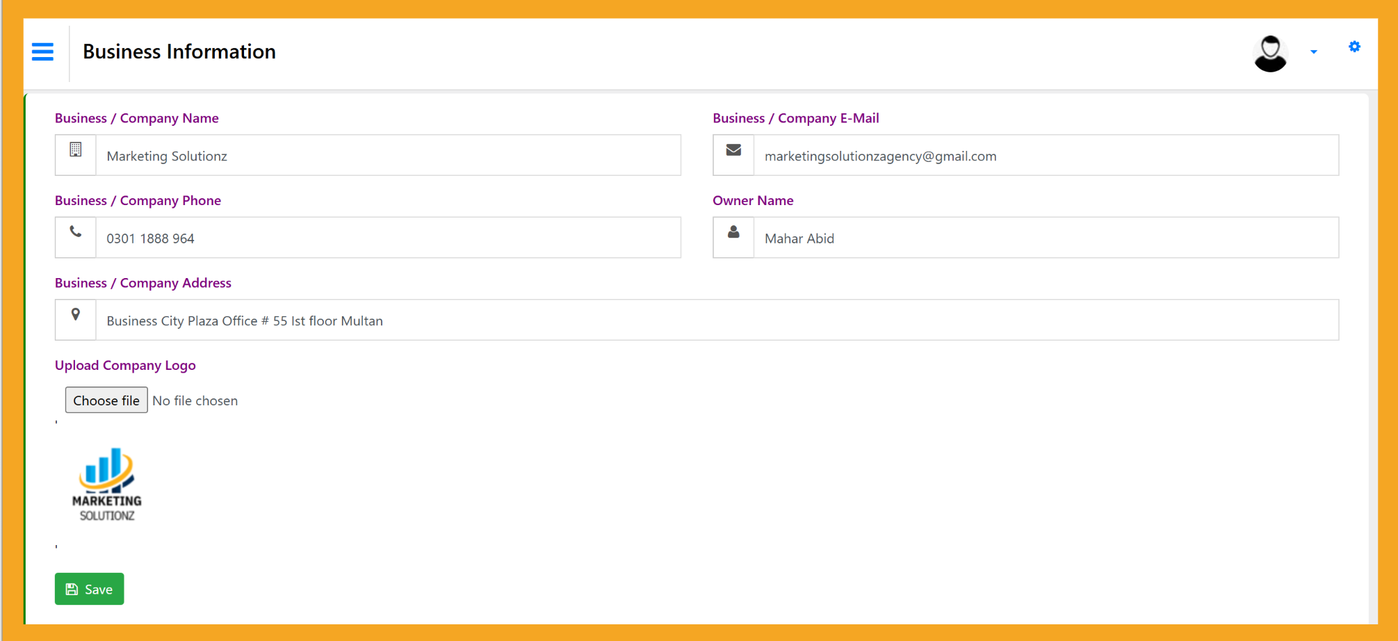Click the Upload Company Logo label
Screen dimensions: 1398x641
tap(125, 365)
